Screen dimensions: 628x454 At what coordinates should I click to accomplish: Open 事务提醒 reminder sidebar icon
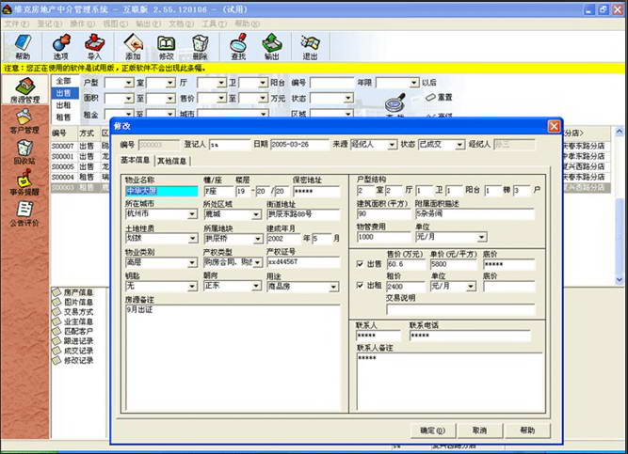coord(24,182)
